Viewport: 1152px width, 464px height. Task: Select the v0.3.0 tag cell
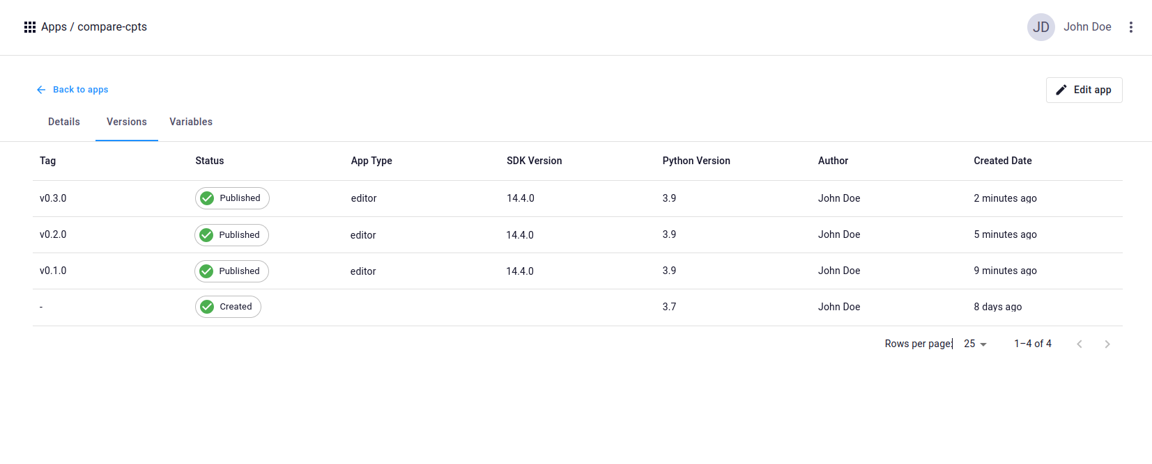click(53, 198)
